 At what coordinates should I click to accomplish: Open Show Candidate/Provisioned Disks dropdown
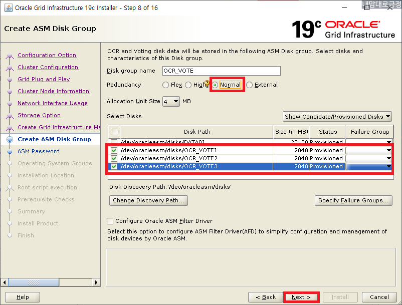(x=337, y=117)
